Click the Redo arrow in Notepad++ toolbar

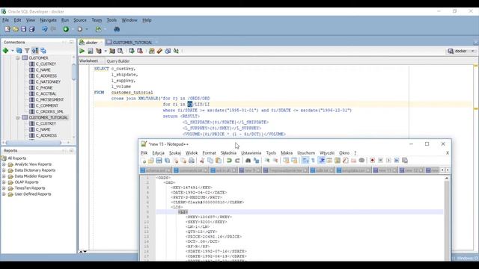click(237, 161)
